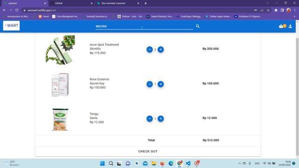Image resolution: width=299 pixels, height=168 pixels.
Task: Click the share page icon in address bar
Action: (262, 10)
